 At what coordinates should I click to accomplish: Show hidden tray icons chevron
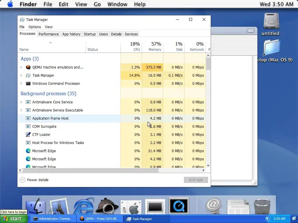267,219
